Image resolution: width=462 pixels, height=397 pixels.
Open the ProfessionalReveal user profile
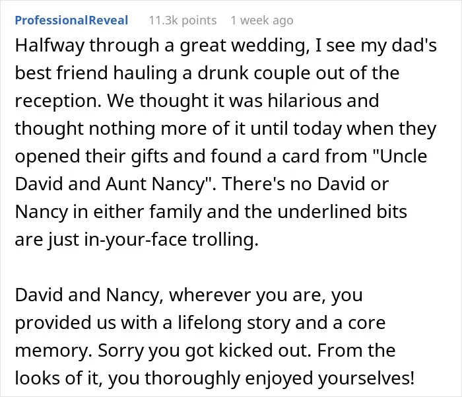coord(71,20)
